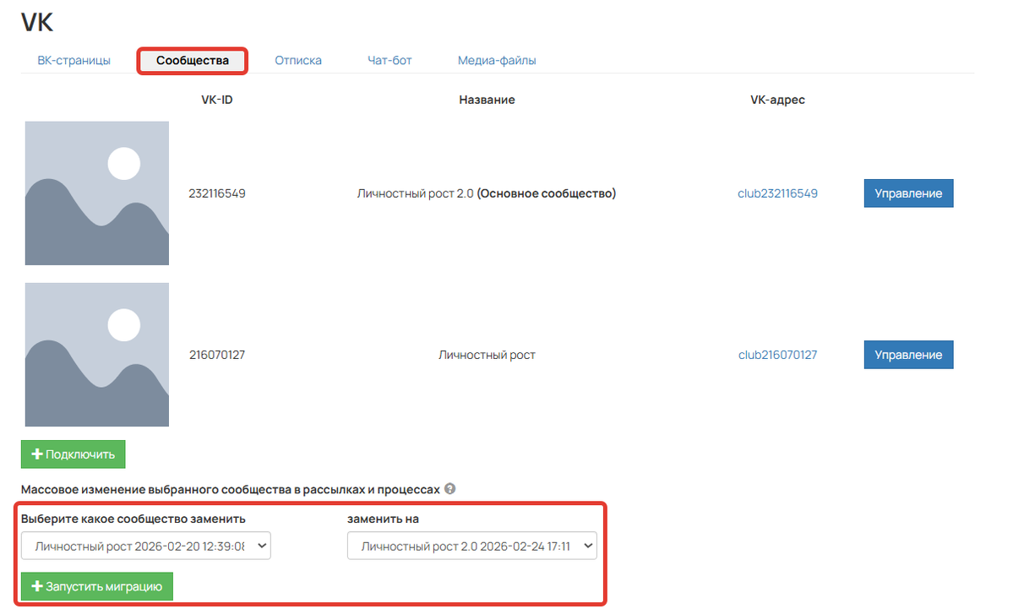Viewport: 1013px width, 609px height.
Task: Open the Медиа-файлы tab
Action: coord(497,61)
